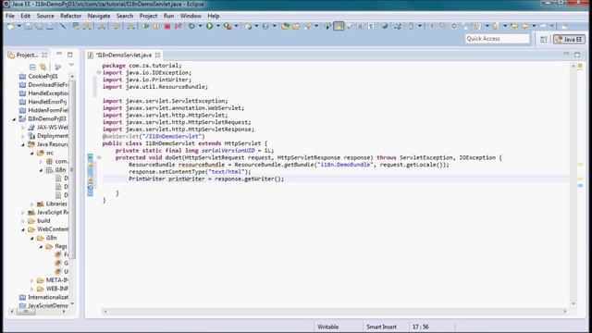Open the dropdown arrow beside Debug
592x333 pixels.
point(201,26)
